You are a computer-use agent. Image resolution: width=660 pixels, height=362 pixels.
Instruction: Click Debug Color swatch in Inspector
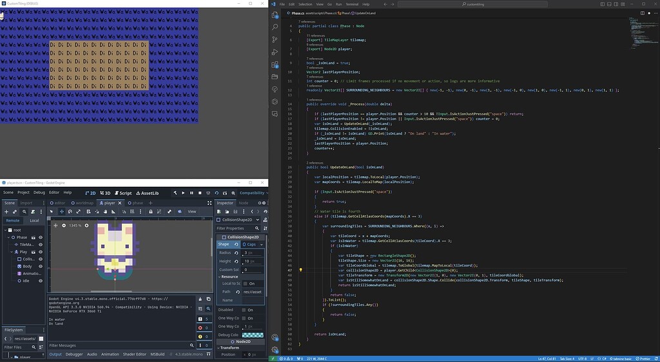click(253, 335)
